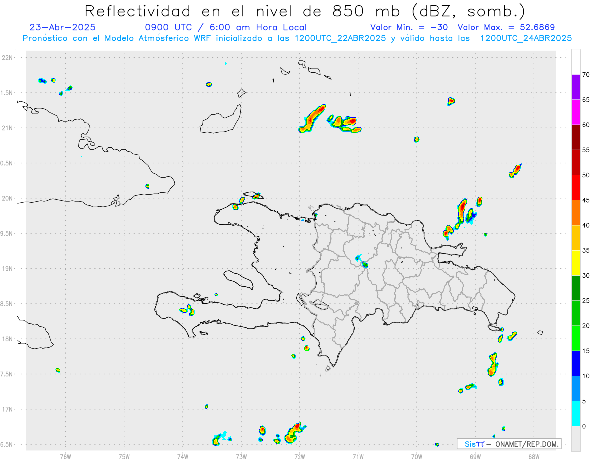599x463 pixels.
Task: Click the colorbar label '40'
Action: point(586,225)
